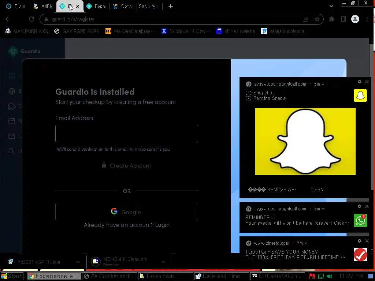Open the Windows 11 Dow bookmark
The width and height of the screenshot is (375, 281).
tap(186, 31)
